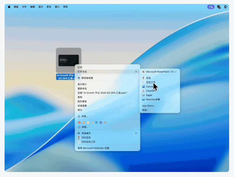This screenshot has width=234, height=177.
Task: Open the 访达 menu in menu bar
Action: tap(16, 7)
